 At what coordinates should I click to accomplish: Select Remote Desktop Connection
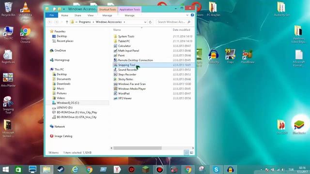[x=136, y=60]
